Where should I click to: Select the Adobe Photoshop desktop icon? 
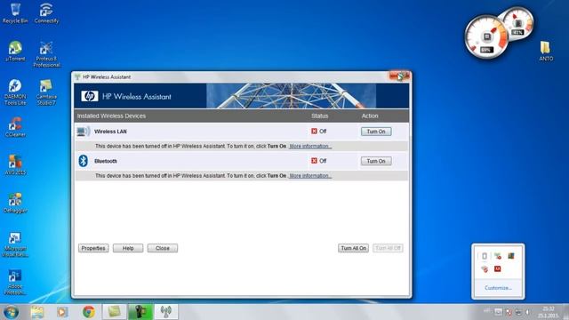point(15,282)
